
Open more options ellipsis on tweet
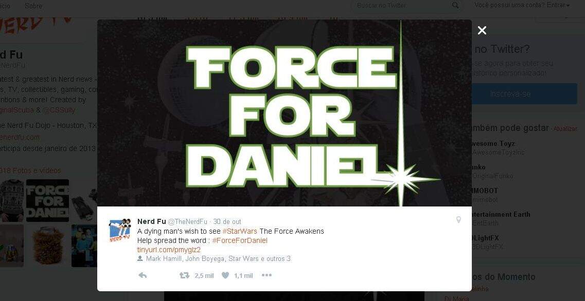tap(267, 275)
